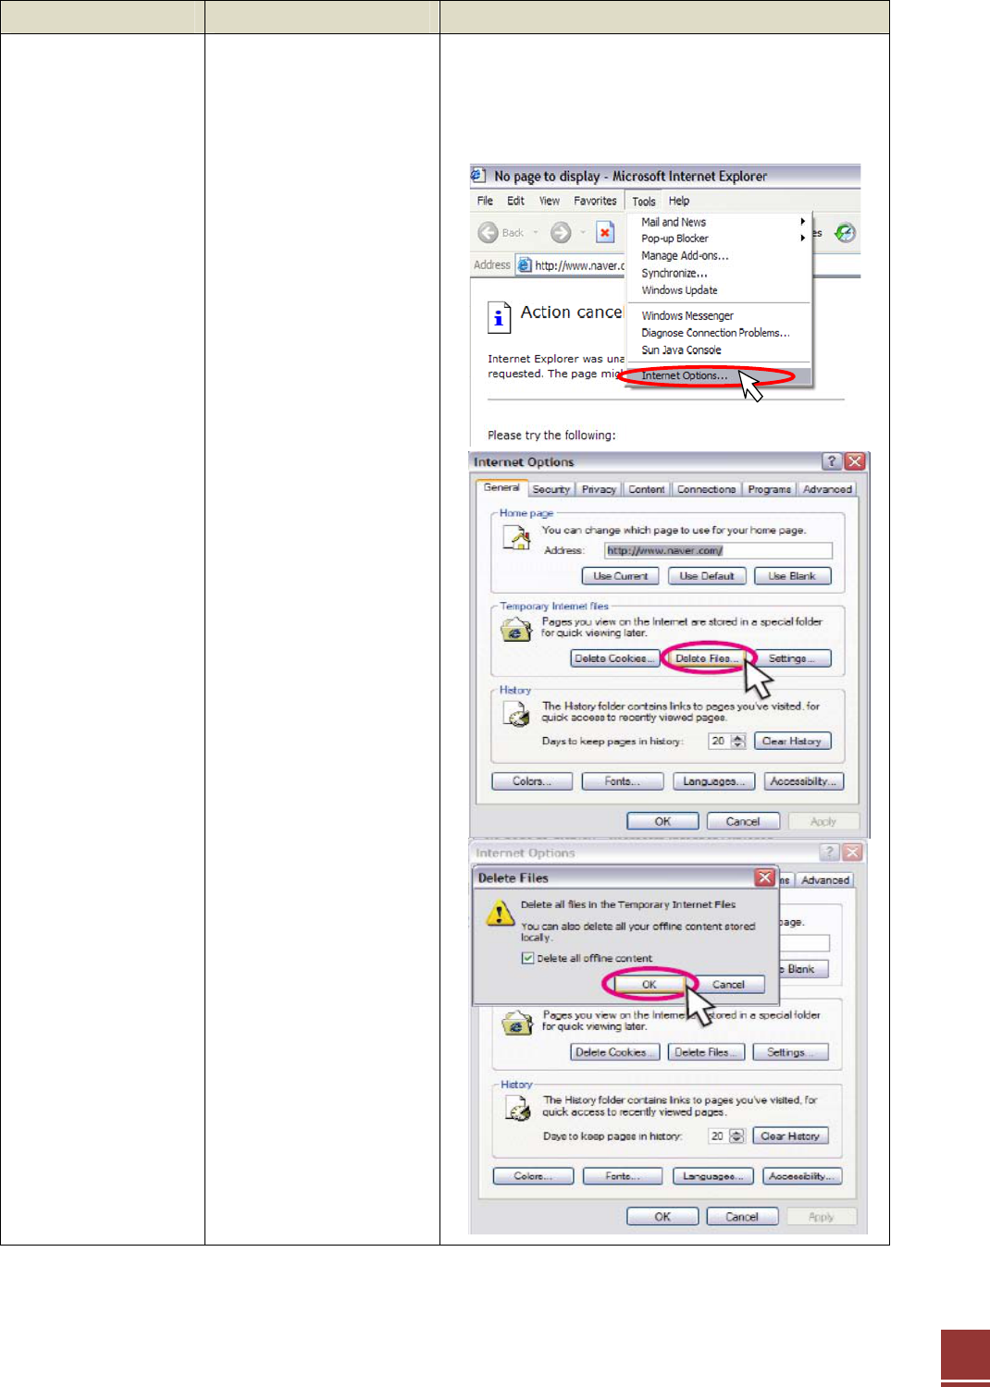The height and width of the screenshot is (1387, 990).
Task: Switch to the Connections tab
Action: (706, 489)
